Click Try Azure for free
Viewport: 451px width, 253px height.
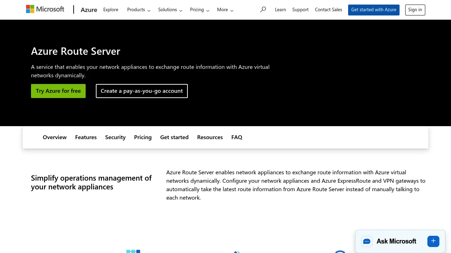[x=58, y=91]
